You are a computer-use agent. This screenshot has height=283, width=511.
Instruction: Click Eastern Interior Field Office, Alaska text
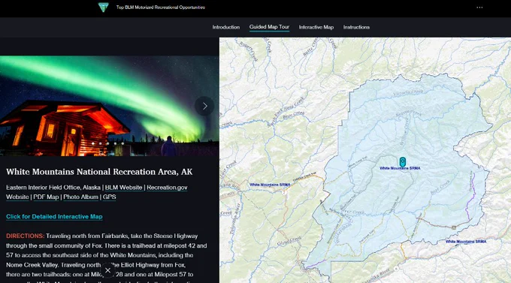coord(53,188)
